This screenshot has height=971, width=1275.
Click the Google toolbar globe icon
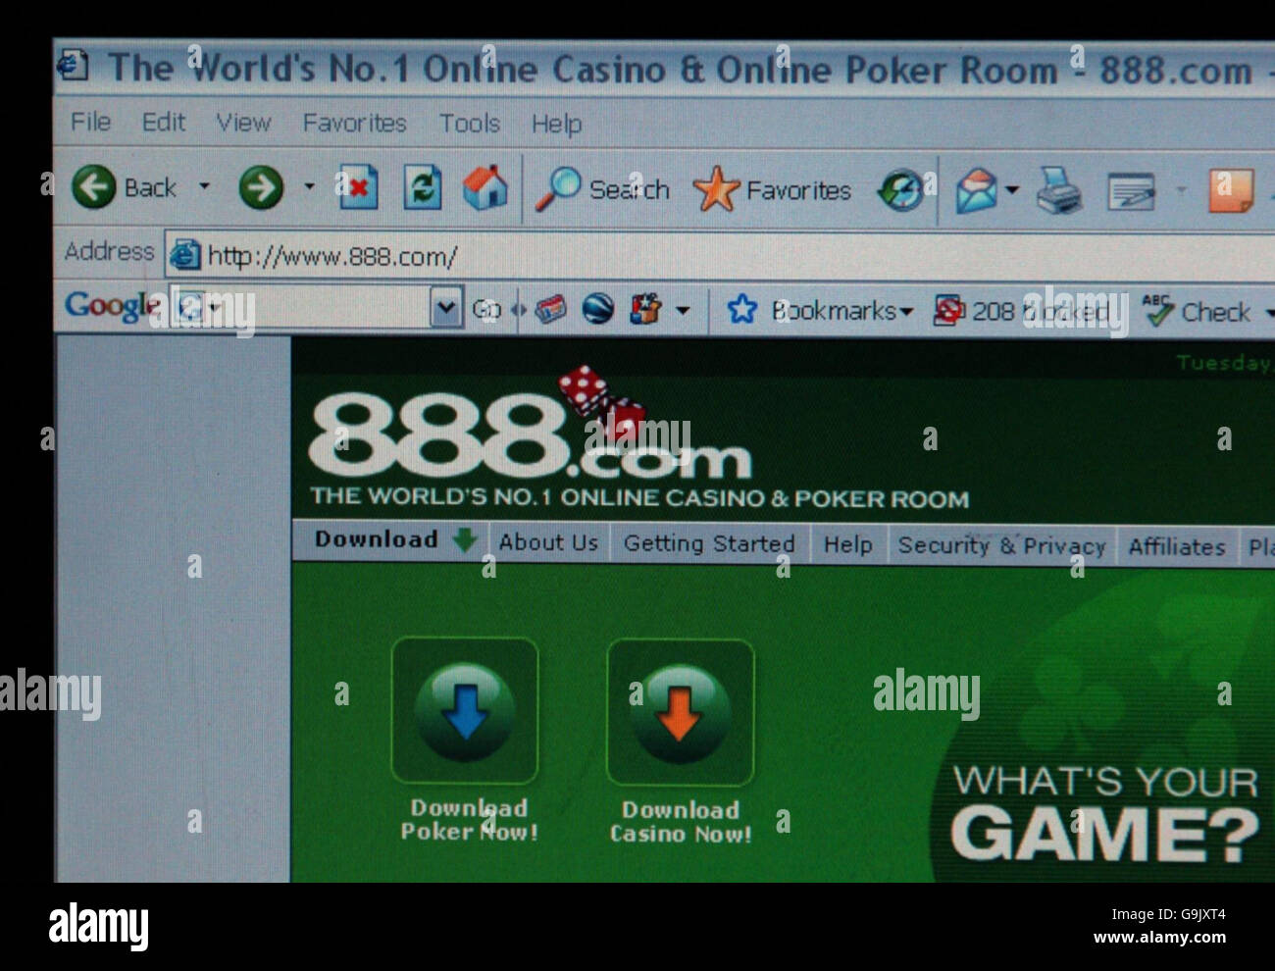pyautogui.click(x=597, y=310)
